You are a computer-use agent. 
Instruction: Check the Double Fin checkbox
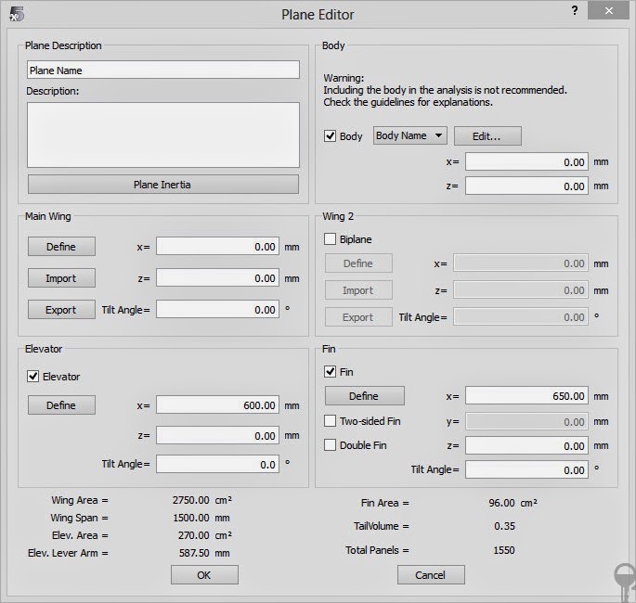330,445
